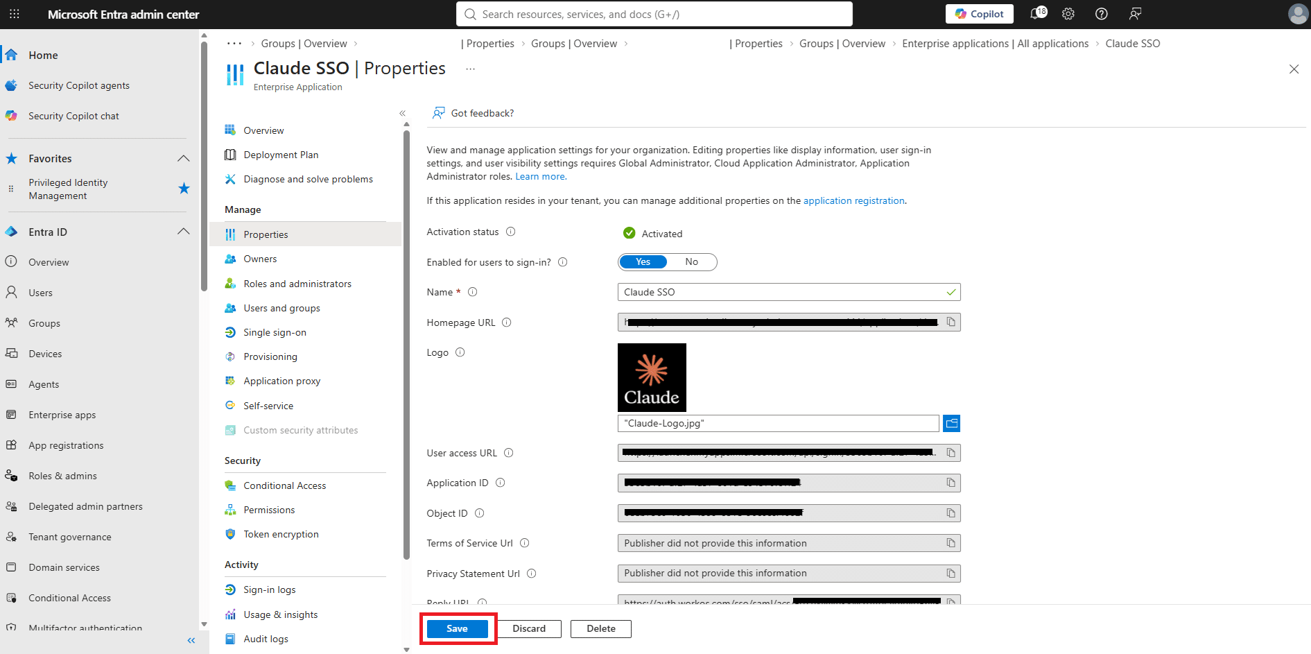Copy the Application ID value
The height and width of the screenshot is (654, 1311).
click(x=951, y=483)
